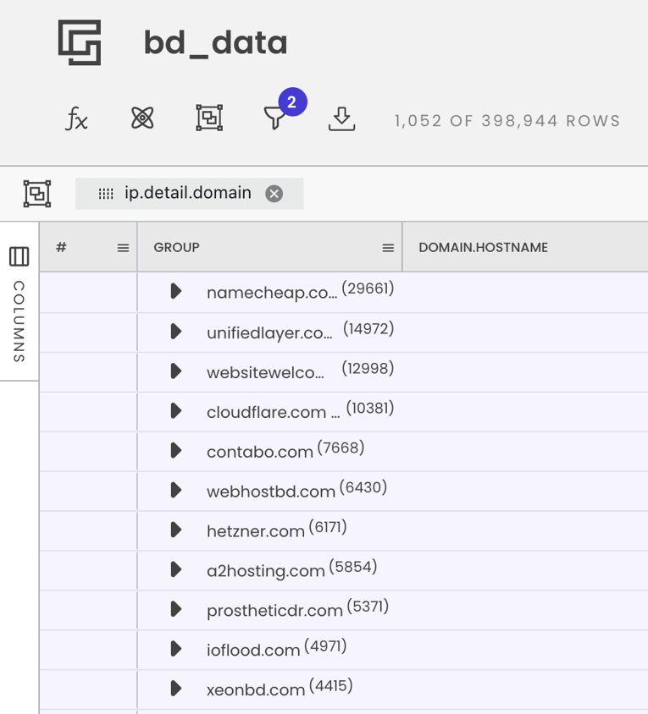This screenshot has width=648, height=714.
Task: Open the GROUP column menu
Action: tap(388, 248)
